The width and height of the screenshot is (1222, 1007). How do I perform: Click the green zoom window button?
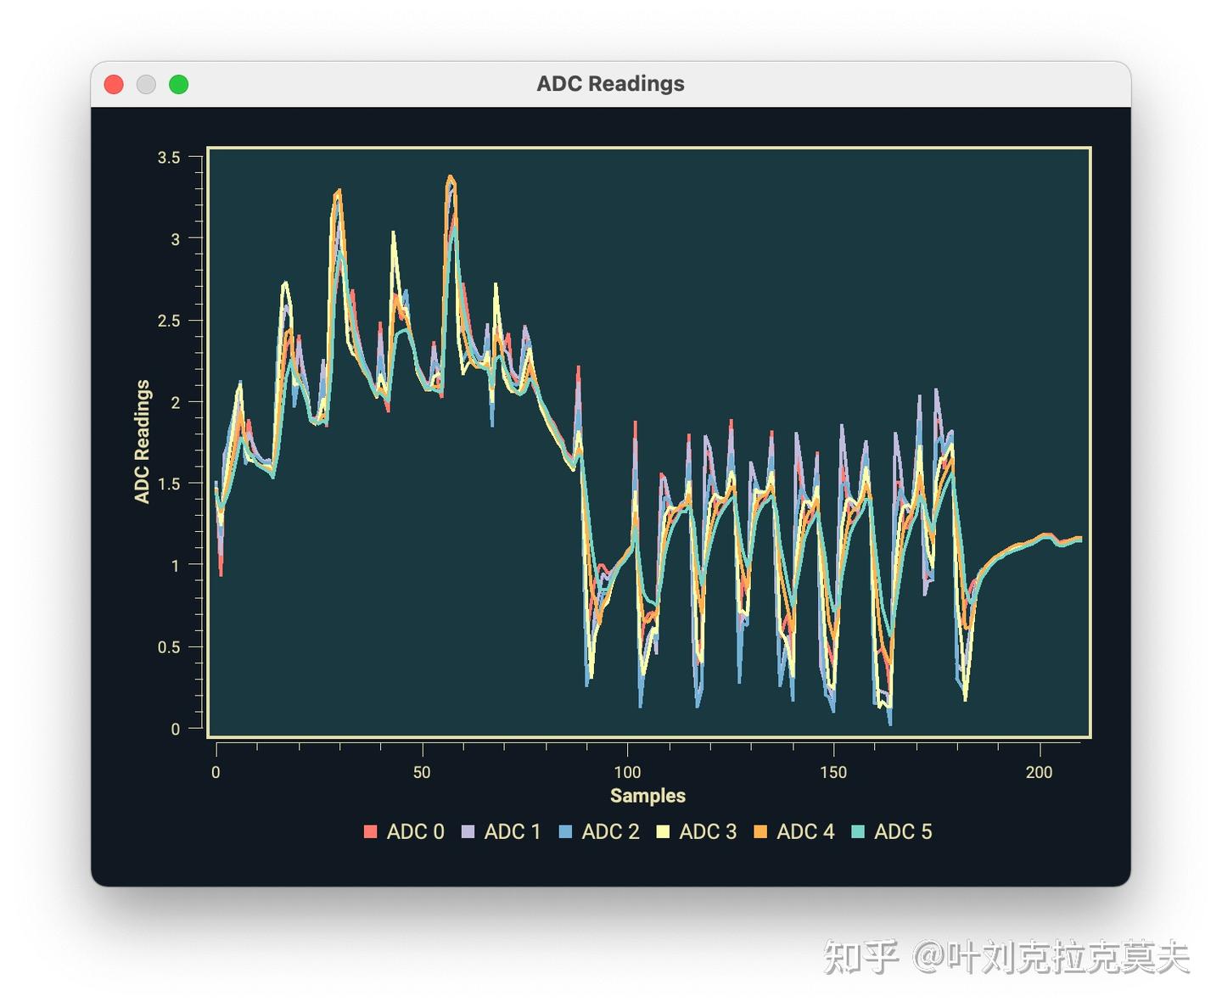(178, 84)
